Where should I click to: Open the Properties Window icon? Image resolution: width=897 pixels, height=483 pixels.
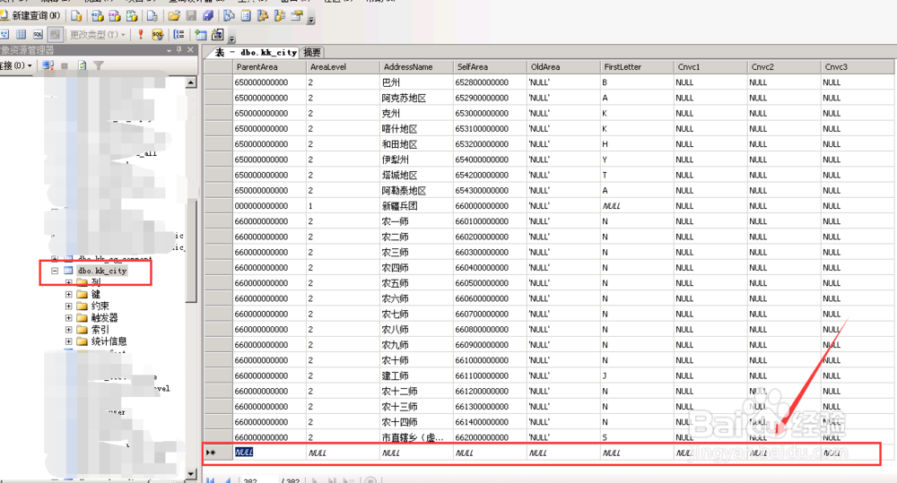click(297, 16)
